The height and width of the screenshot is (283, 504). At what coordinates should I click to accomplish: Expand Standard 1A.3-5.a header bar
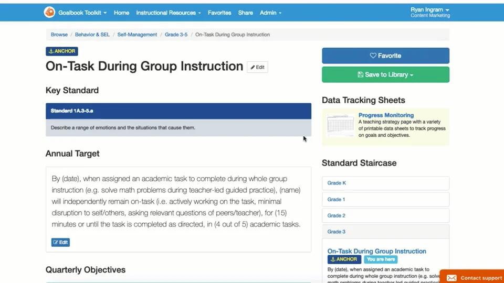178,111
